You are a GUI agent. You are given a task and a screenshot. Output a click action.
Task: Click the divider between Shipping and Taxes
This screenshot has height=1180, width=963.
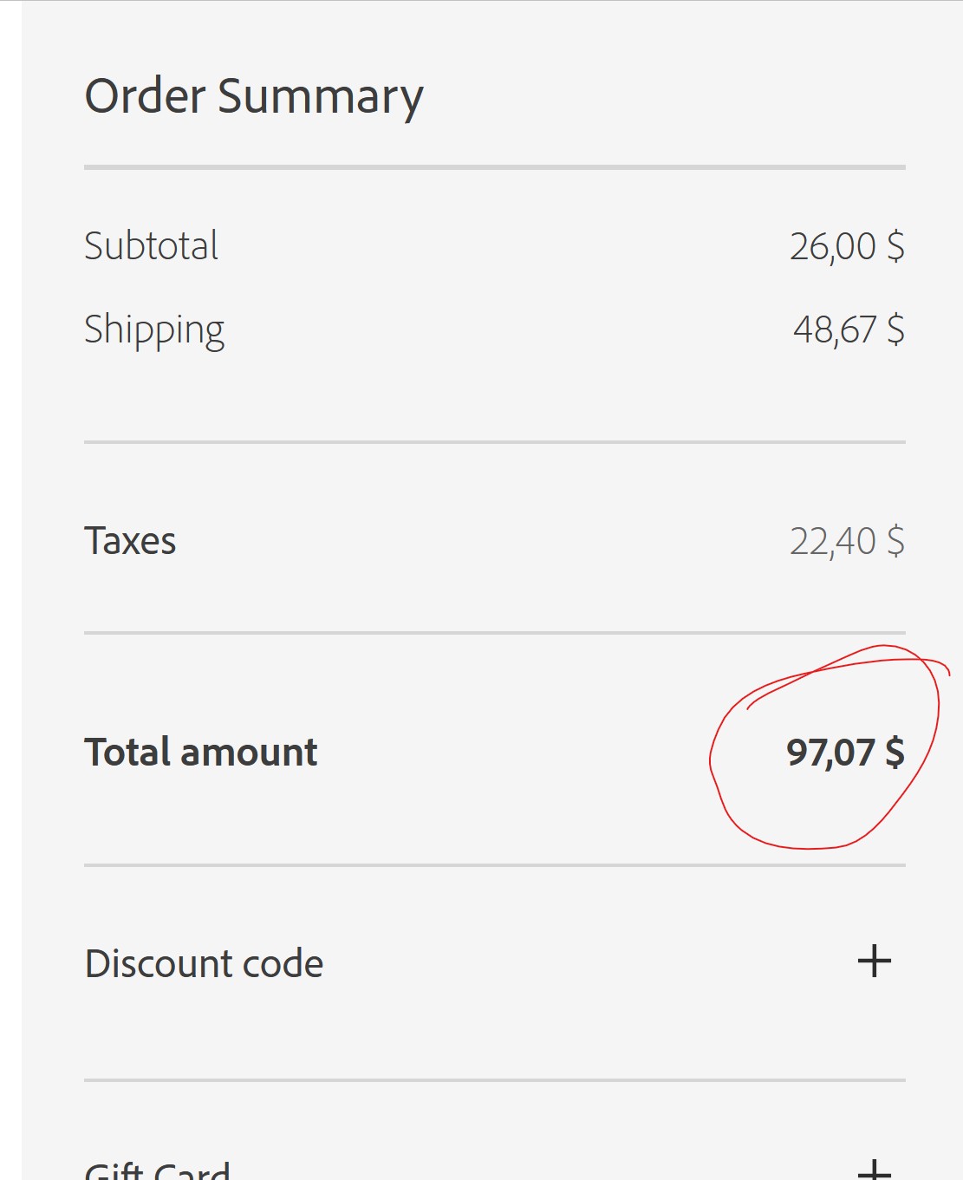[494, 442]
